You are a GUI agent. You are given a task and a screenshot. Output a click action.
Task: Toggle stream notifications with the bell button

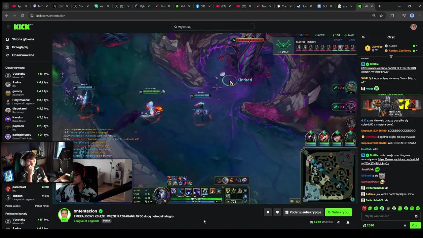(268, 212)
